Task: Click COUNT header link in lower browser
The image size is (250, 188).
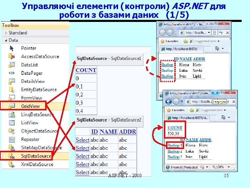Action: [x=175, y=128]
